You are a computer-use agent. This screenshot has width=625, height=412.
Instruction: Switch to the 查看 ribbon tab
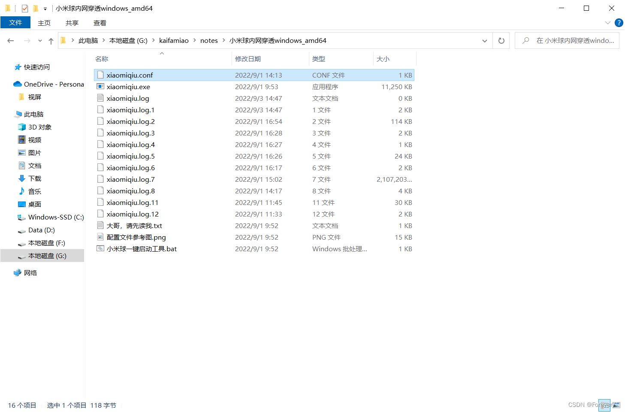coord(100,23)
